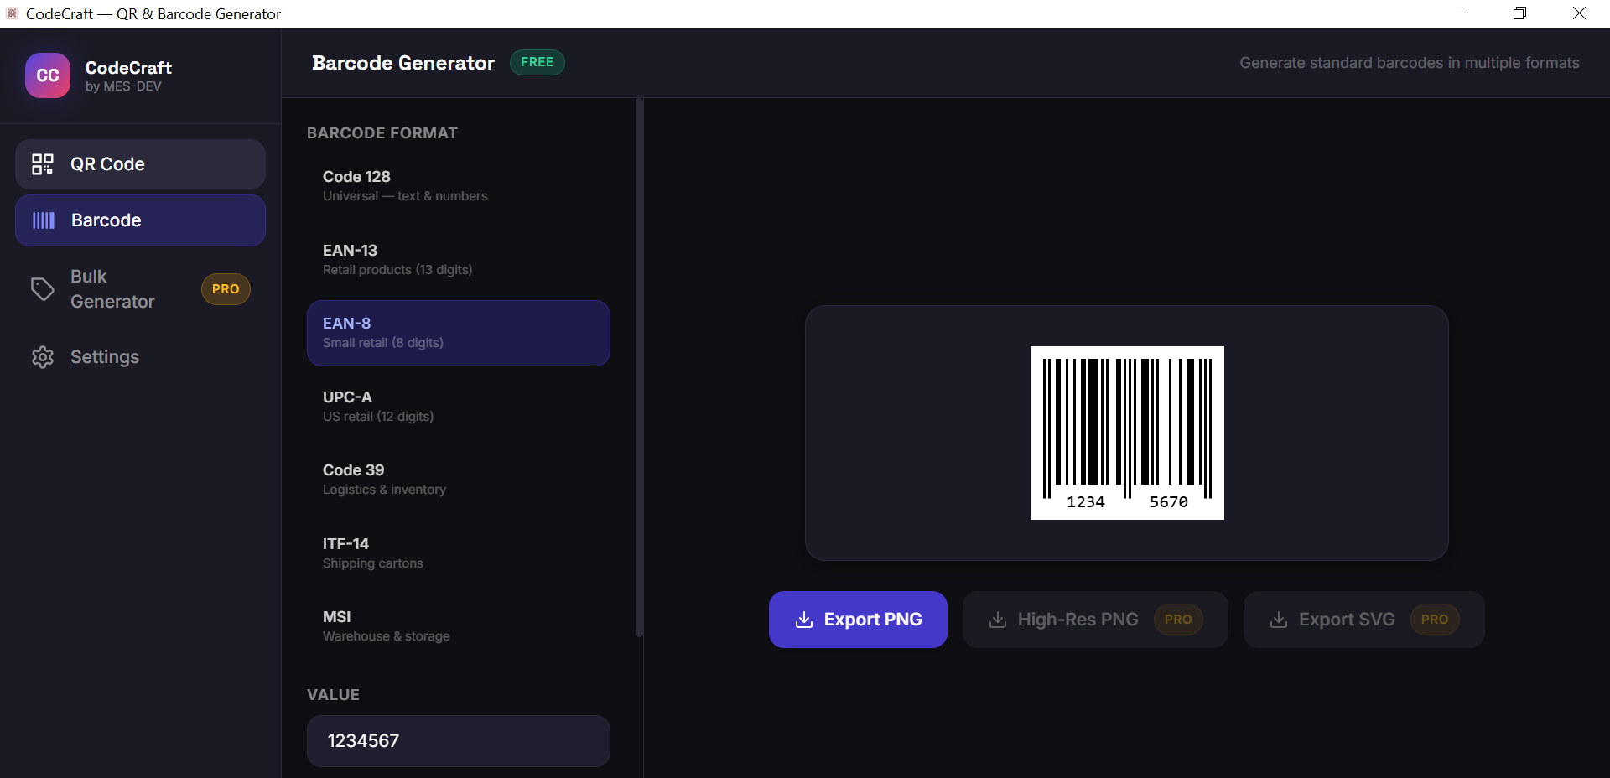Click the CodeCraft CC logo icon
The width and height of the screenshot is (1610, 778).
[48, 75]
